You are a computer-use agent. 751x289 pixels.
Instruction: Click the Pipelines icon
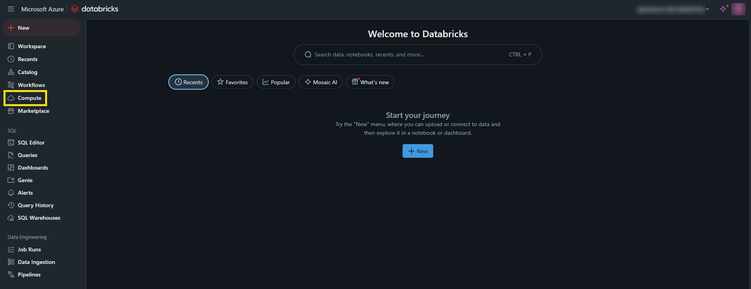[11, 275]
